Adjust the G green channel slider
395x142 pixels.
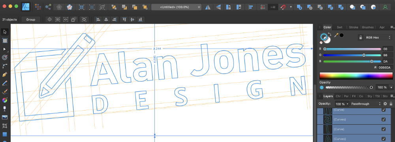(x=352, y=55)
